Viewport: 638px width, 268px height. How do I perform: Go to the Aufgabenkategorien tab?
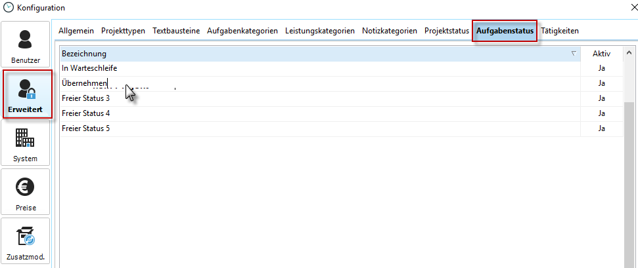(x=242, y=31)
